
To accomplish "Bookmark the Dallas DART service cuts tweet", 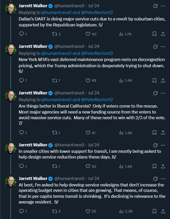I will click(154, 34).
